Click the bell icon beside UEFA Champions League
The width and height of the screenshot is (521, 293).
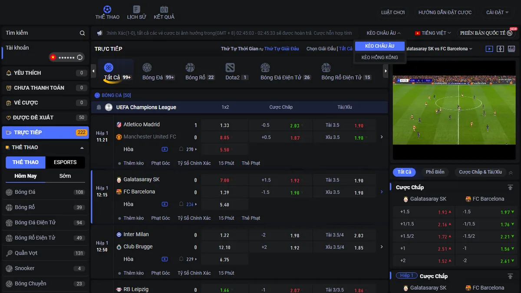click(99, 107)
